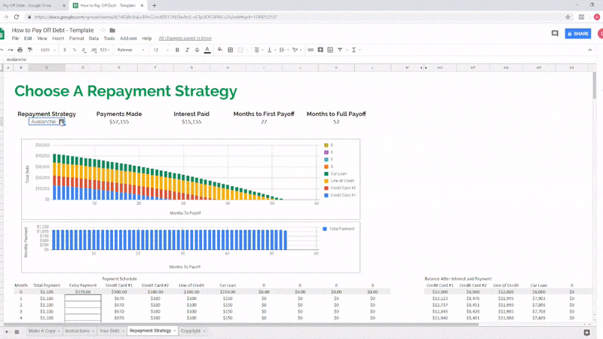The width and height of the screenshot is (603, 339).
Task: Select the $370.00 extra payment cell
Action: (x=83, y=292)
